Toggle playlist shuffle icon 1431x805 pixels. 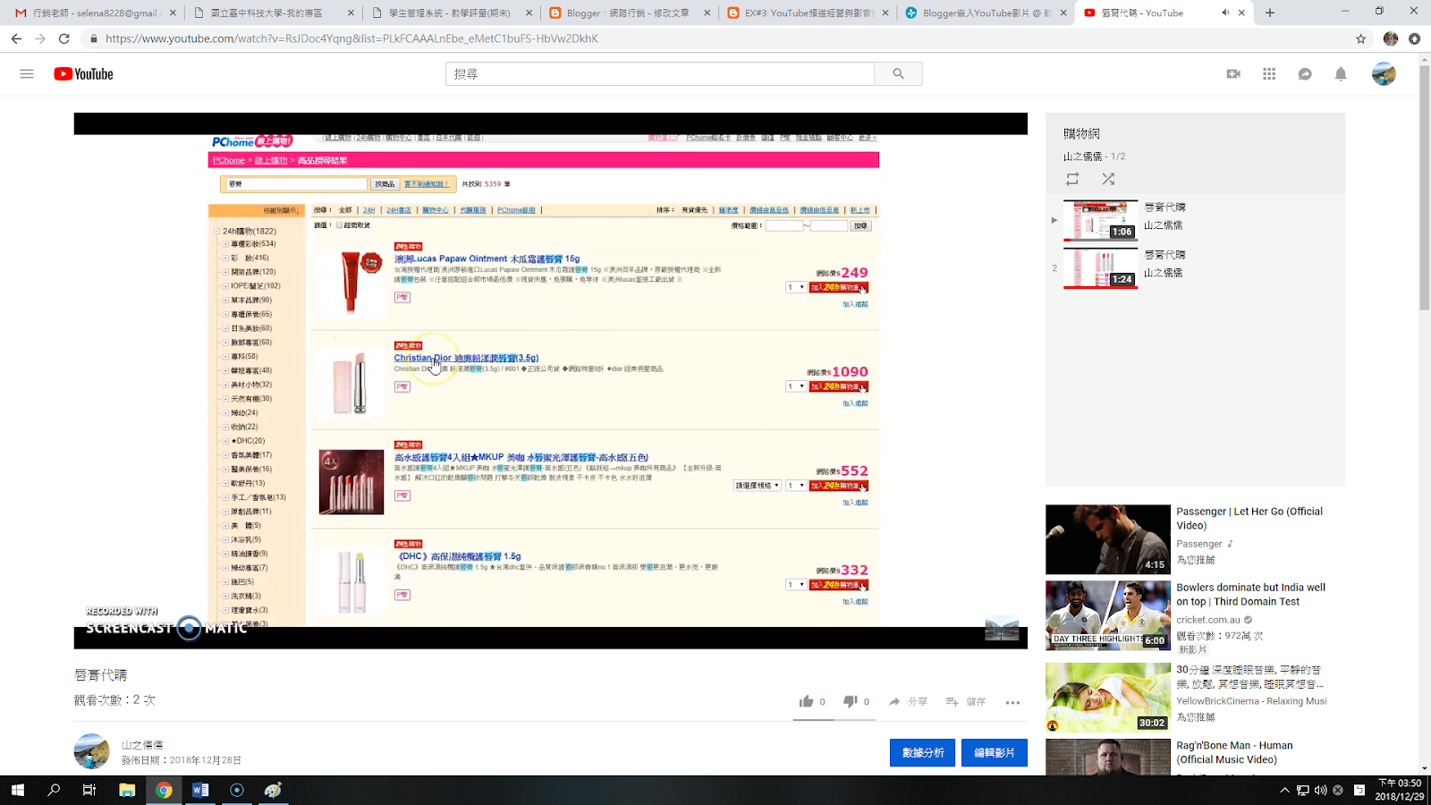1108,179
